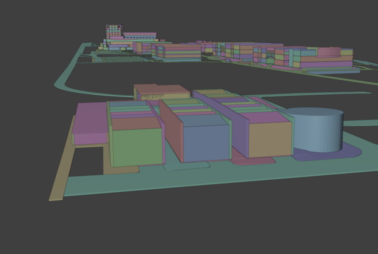Select the flat top of the cylinder

coord(314,112)
